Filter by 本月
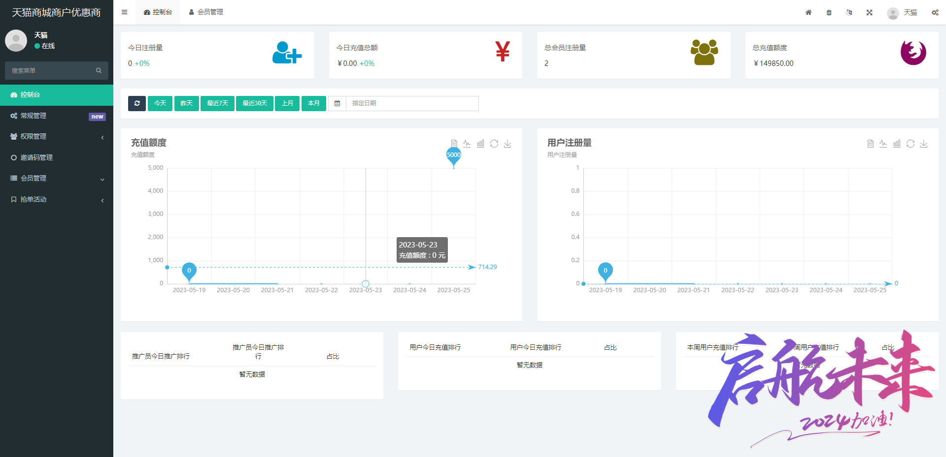946x457 pixels. 314,103
